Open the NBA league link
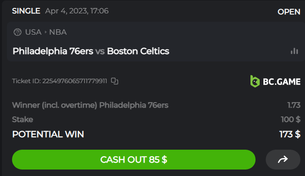 click(x=58, y=32)
